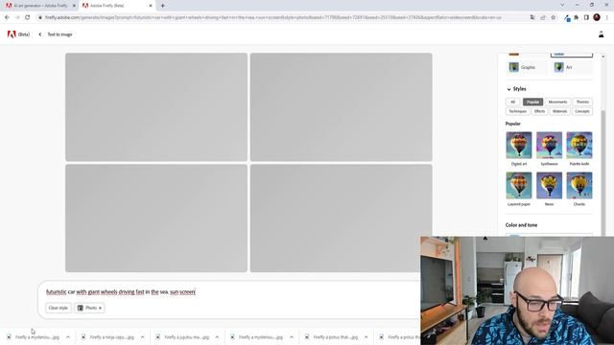Close the Adobe Firefly (Beta) tab
The height and width of the screenshot is (345, 614).
pyautogui.click(x=151, y=6)
